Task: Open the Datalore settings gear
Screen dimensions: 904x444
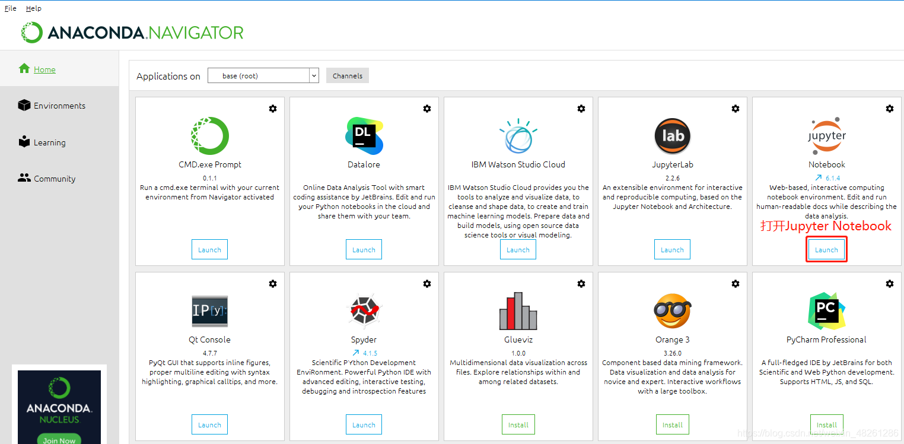Action: [x=427, y=109]
